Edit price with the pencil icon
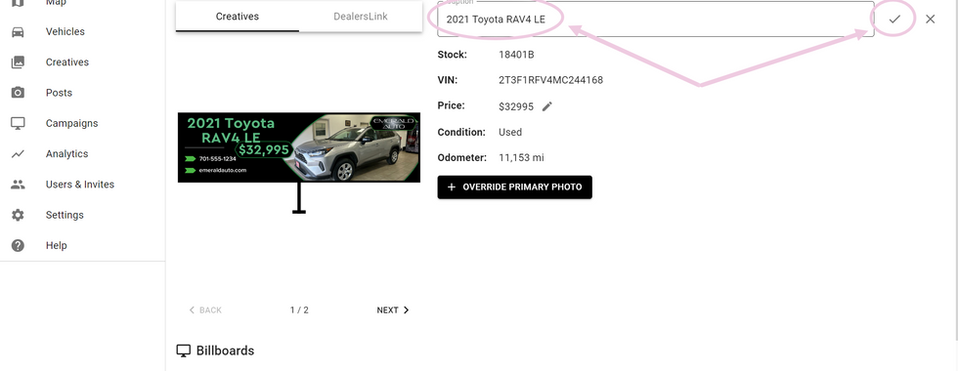This screenshot has width=958, height=371. [x=547, y=106]
